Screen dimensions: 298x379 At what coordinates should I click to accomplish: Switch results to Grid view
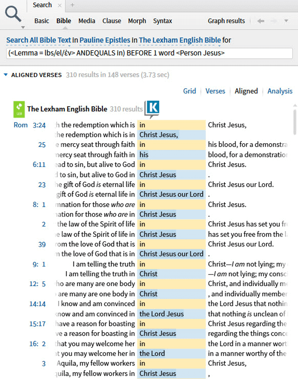point(190,91)
